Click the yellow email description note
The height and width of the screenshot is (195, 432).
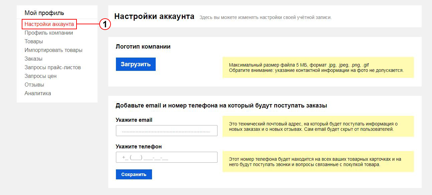click(318, 126)
